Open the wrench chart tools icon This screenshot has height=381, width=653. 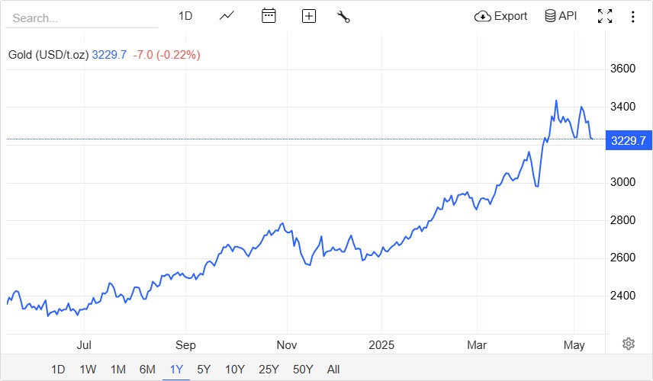(343, 16)
